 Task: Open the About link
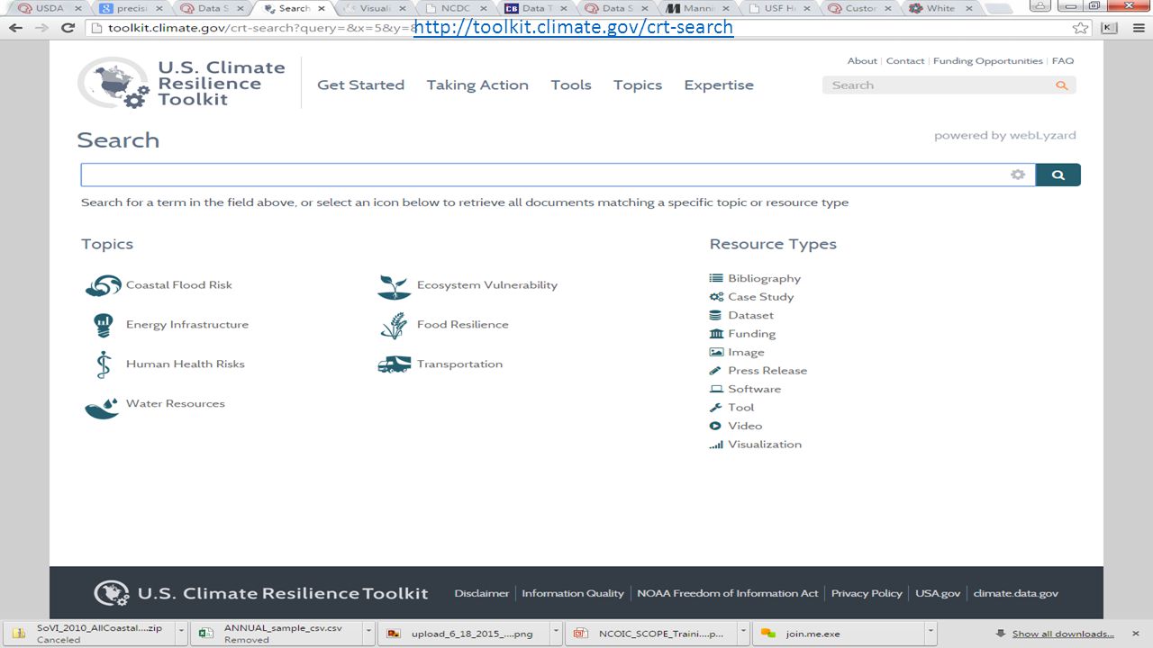(862, 61)
